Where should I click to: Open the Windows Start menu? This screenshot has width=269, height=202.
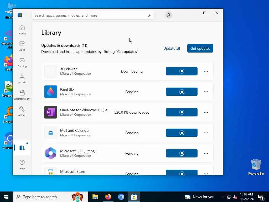coord(6,197)
